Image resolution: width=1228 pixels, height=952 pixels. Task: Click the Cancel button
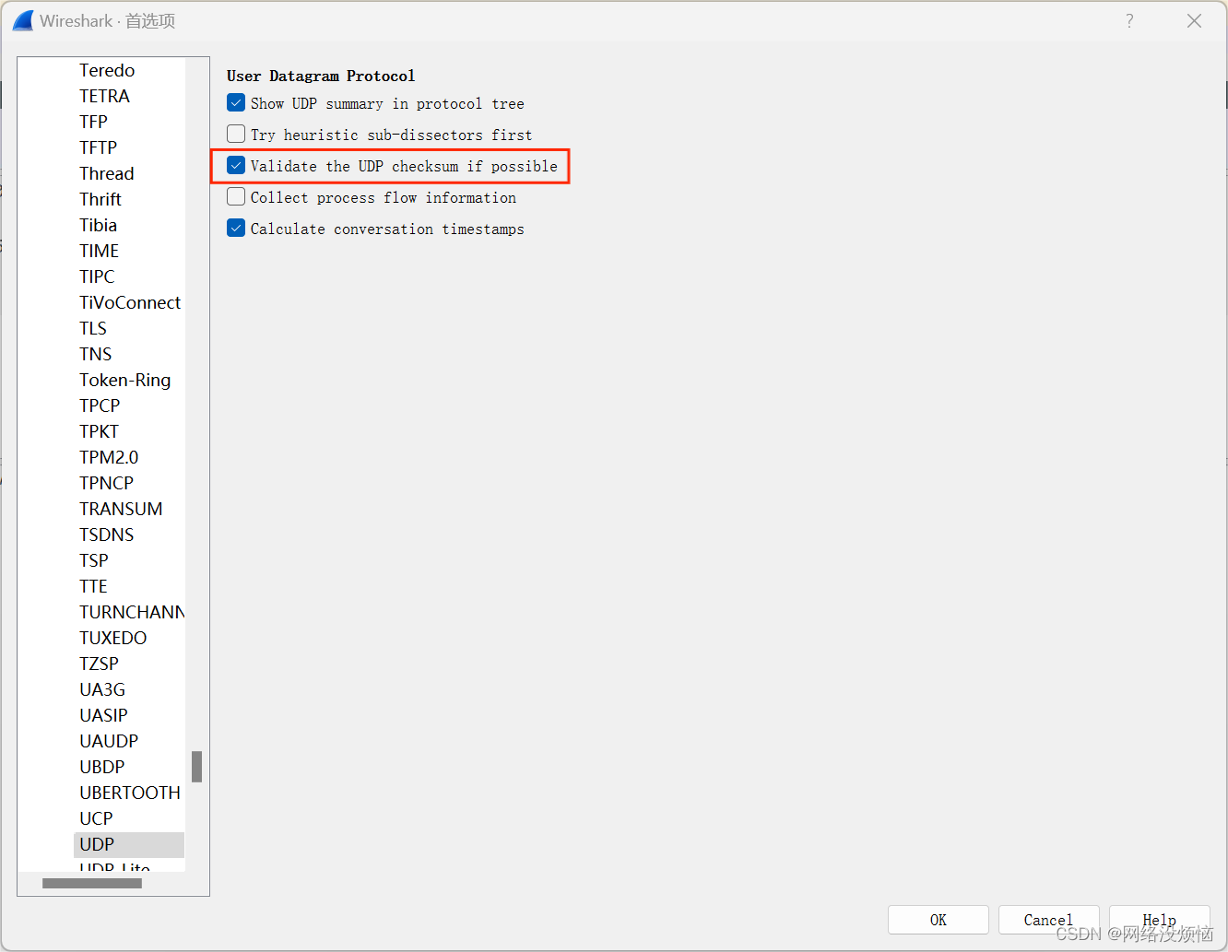point(1048,920)
